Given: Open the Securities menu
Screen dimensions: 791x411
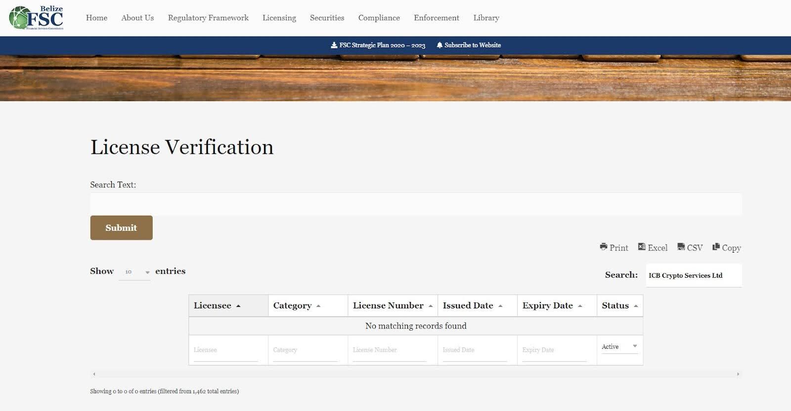Looking at the screenshot, I should [327, 18].
